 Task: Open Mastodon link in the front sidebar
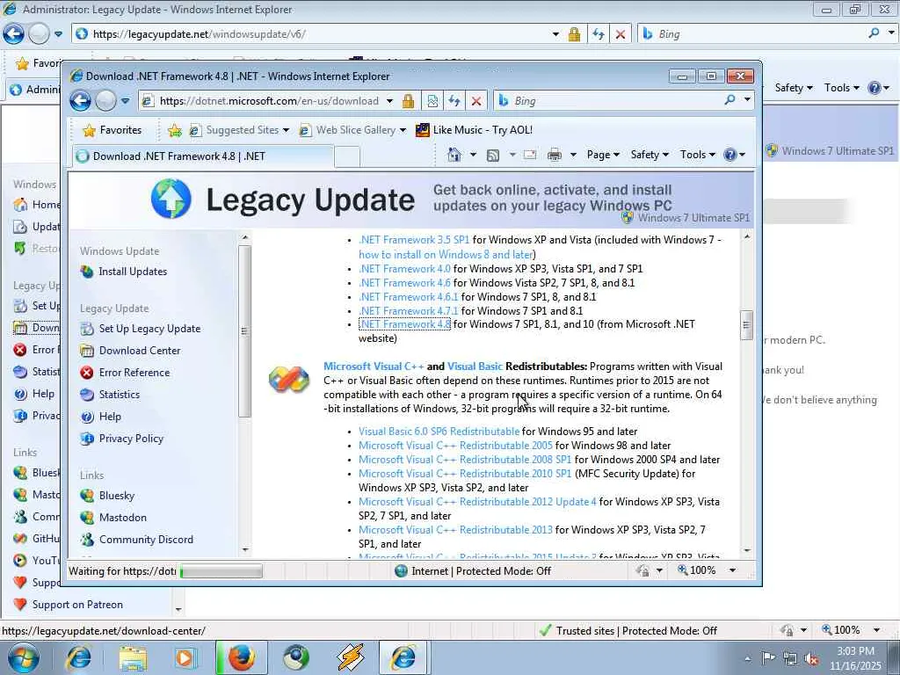122,518
